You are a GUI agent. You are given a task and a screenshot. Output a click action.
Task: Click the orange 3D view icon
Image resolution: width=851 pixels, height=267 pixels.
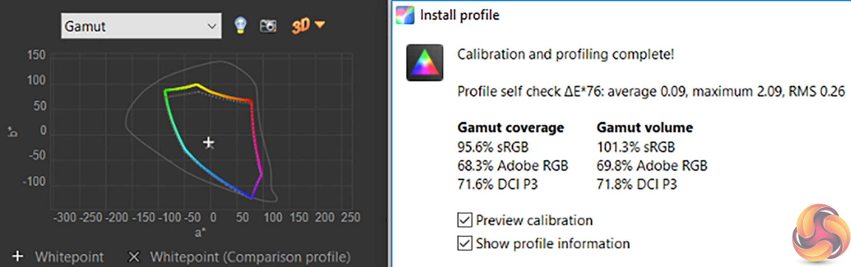[301, 26]
